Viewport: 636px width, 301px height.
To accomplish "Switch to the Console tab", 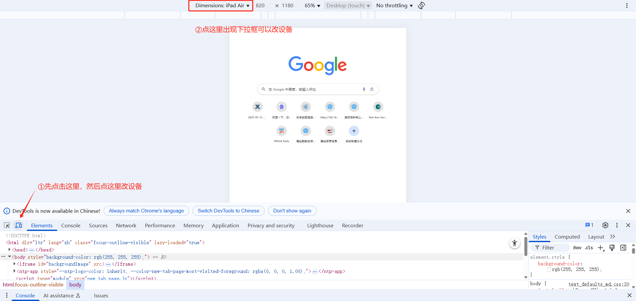I will tap(71, 225).
